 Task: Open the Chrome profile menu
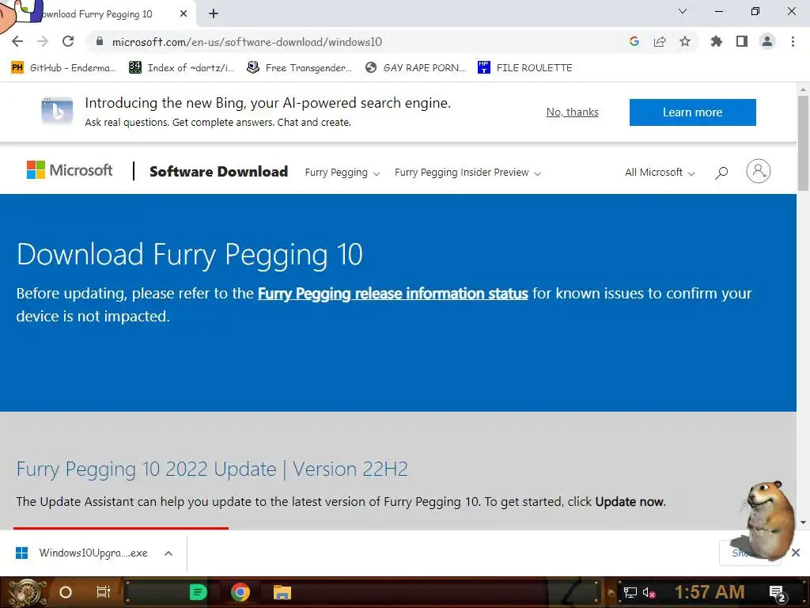[767, 41]
